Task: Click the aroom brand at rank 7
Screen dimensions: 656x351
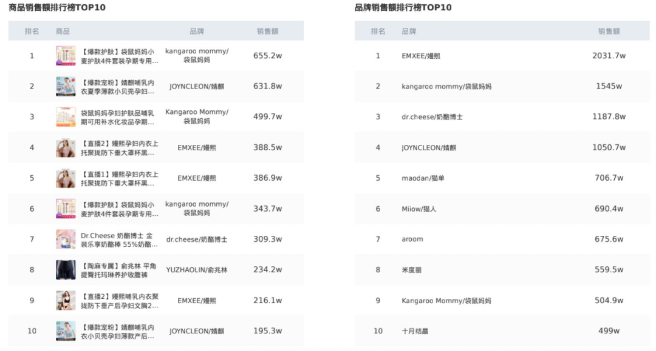Action: (412, 239)
